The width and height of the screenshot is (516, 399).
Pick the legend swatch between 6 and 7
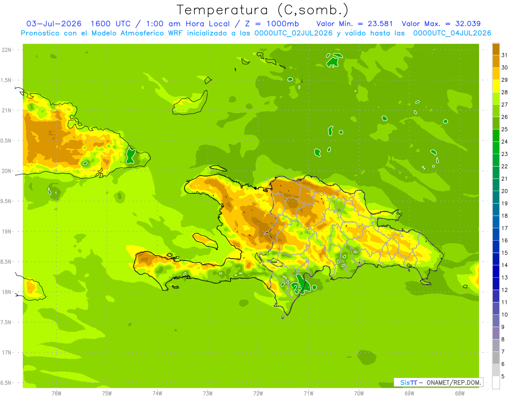click(x=496, y=358)
